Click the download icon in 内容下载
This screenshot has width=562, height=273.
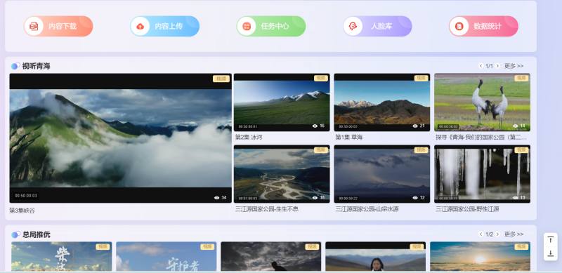coord(34,26)
